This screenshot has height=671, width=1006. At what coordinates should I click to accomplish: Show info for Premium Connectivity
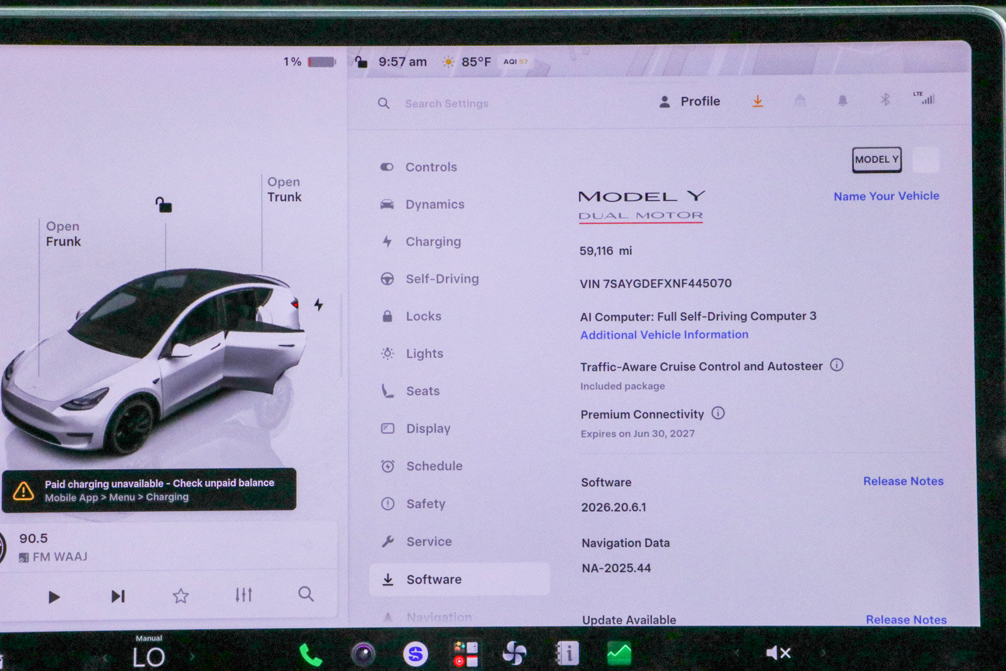click(x=718, y=413)
